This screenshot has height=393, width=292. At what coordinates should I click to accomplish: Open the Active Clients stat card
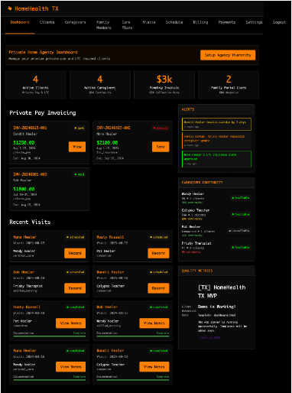(x=36, y=85)
